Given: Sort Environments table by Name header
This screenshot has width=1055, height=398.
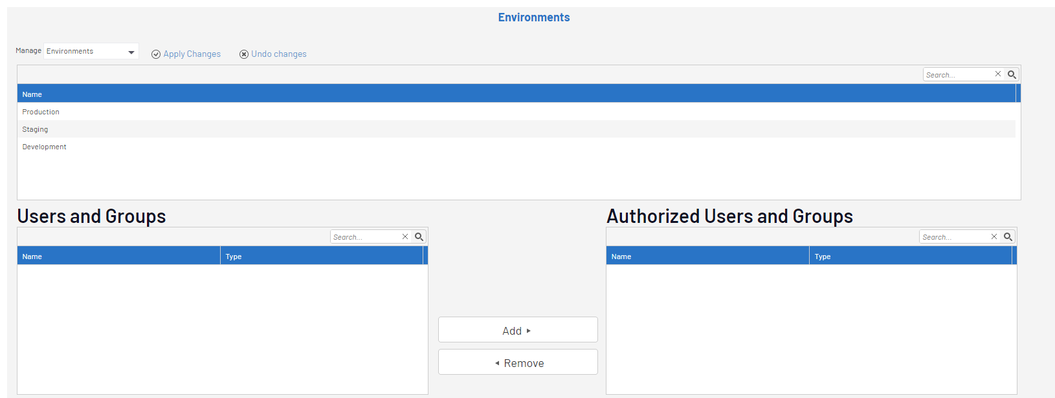Looking at the screenshot, I should pyautogui.click(x=32, y=94).
